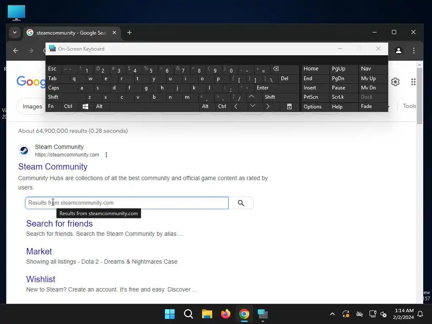Screen dimensions: 432x324
Task: Click the context menu key on keyboard
Action: tap(289, 107)
